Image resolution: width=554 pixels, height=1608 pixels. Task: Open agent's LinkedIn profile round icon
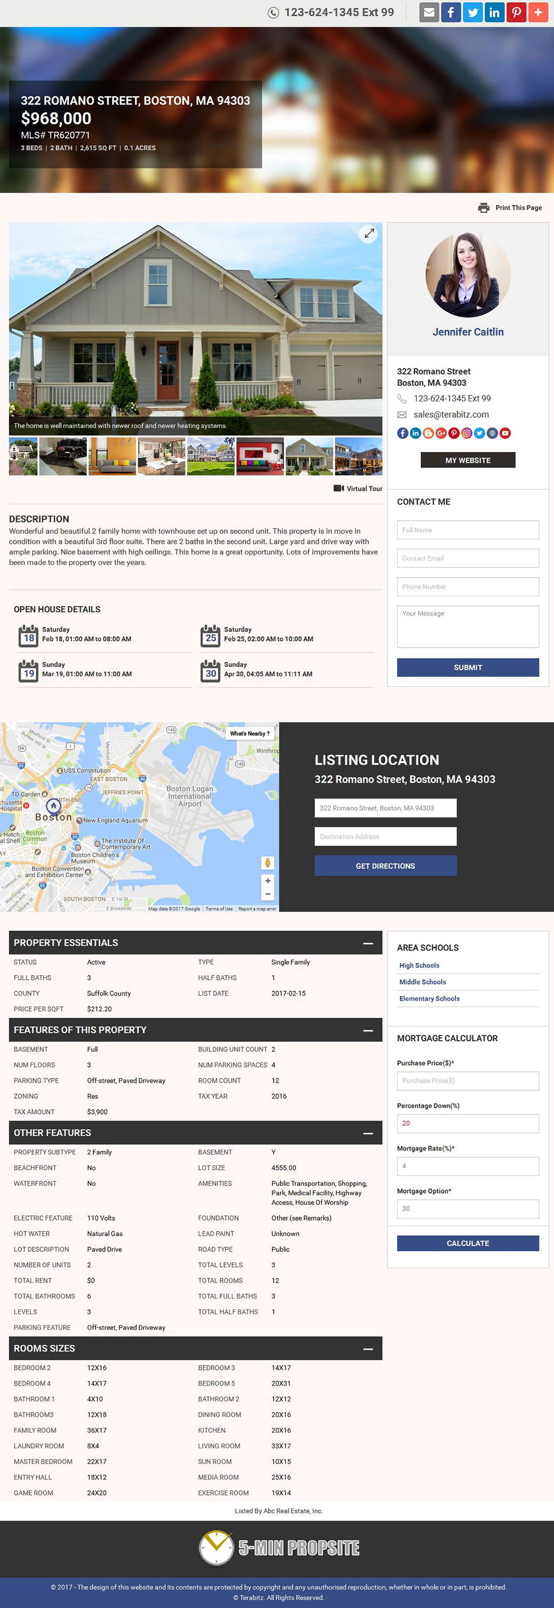[415, 433]
